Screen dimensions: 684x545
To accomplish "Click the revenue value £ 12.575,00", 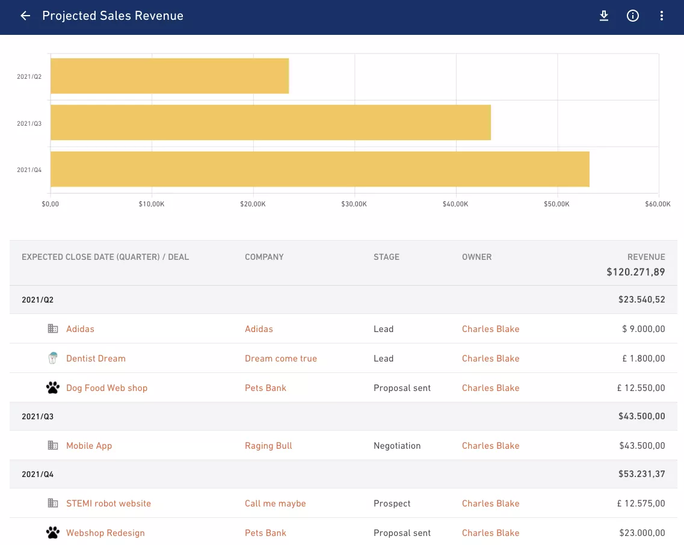I will coord(641,503).
